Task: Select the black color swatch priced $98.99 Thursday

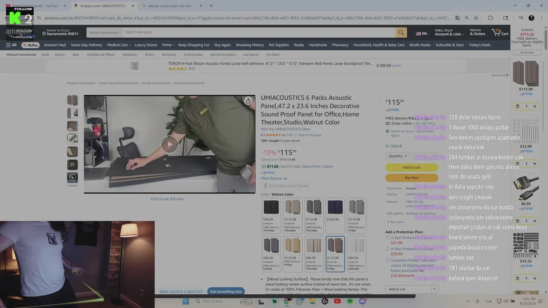Action: pyautogui.click(x=271, y=216)
